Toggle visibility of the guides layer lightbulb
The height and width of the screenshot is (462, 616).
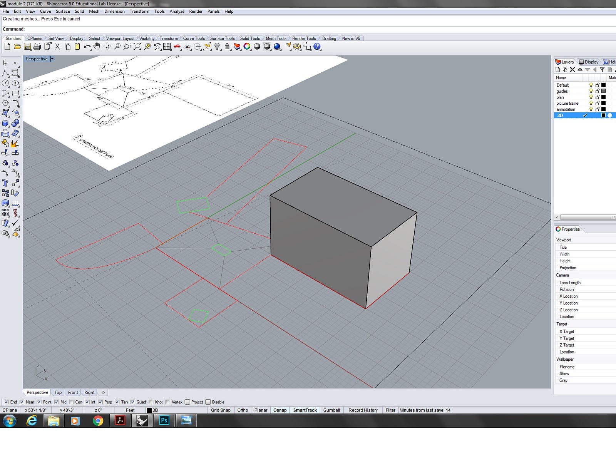(591, 91)
